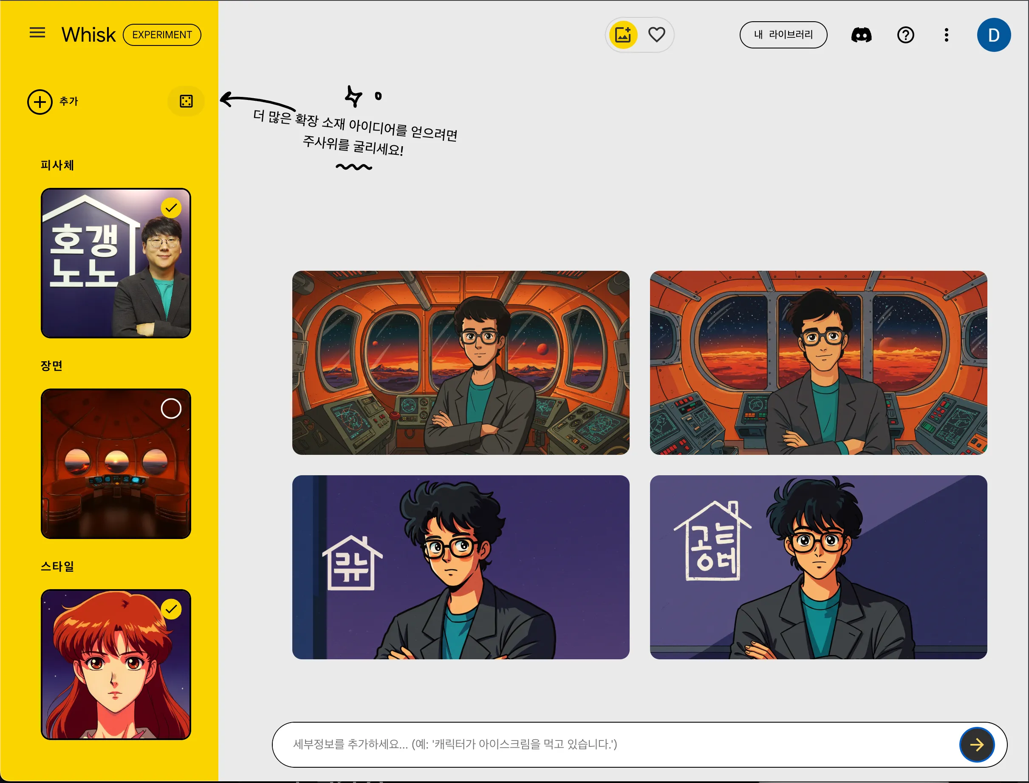1029x783 pixels.
Task: Roll the dice for random ideas
Action: click(x=186, y=101)
